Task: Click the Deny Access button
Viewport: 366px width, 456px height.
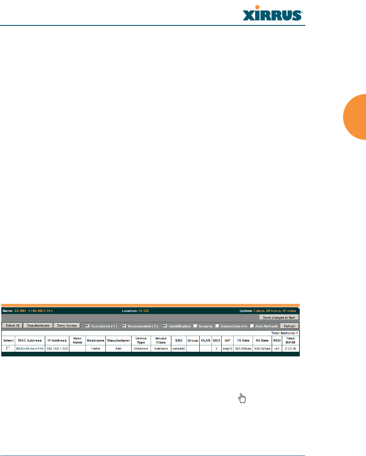Action: pos(67,326)
